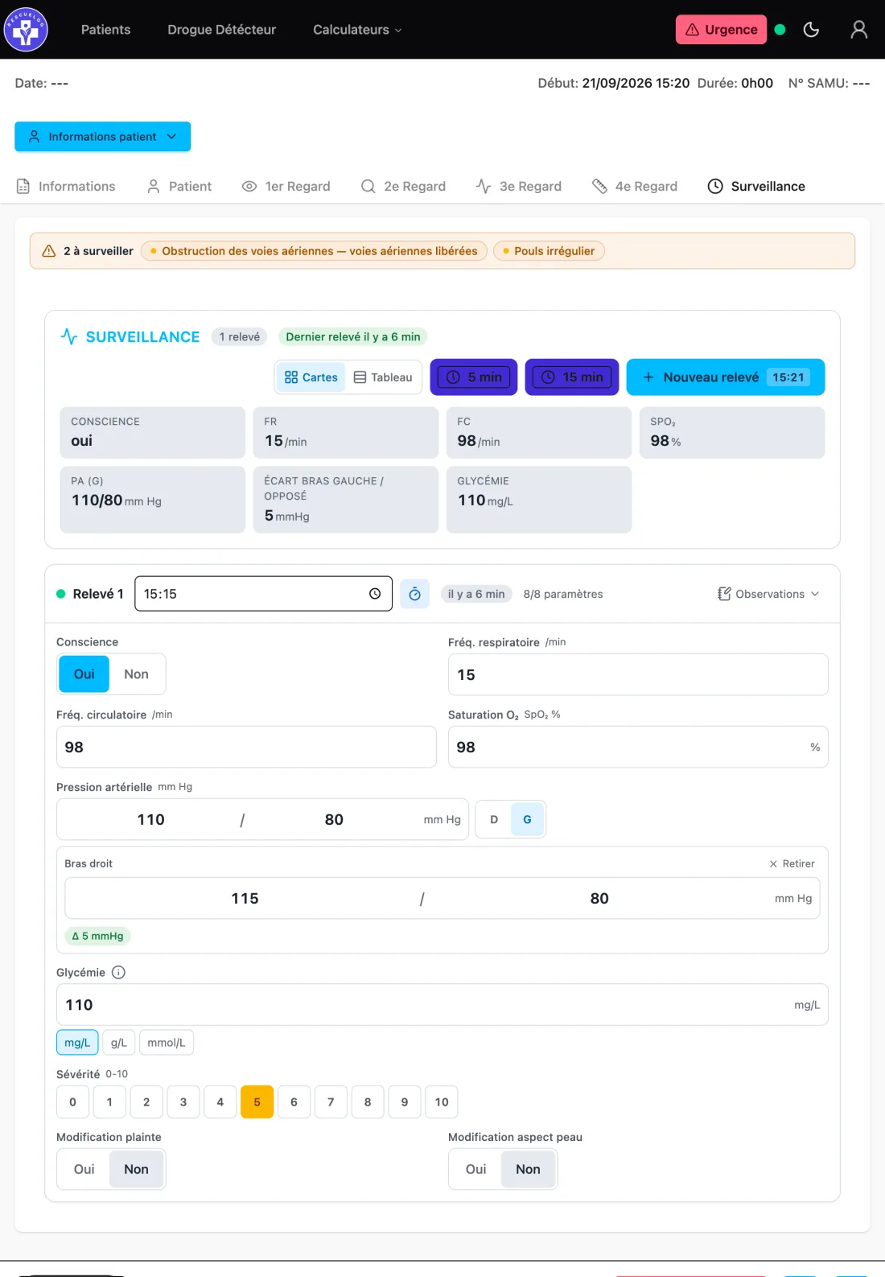
Task: Click the Glycémie value input field
Action: [442, 1004]
